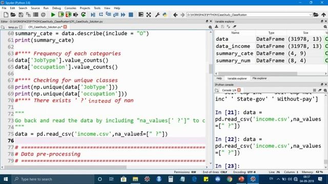
Task: Browse editor tabs list button
Action: pyautogui.click(x=3, y=27)
